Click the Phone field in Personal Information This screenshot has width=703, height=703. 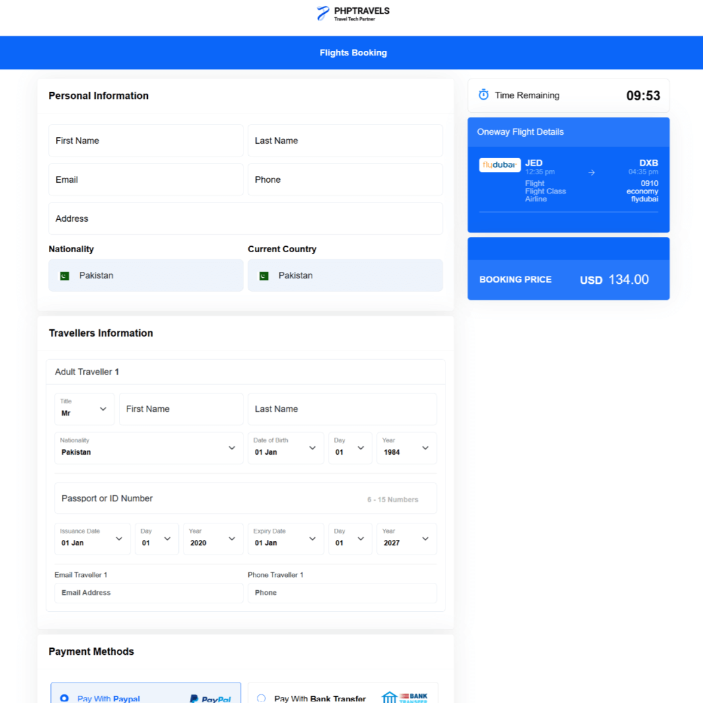pyautogui.click(x=345, y=180)
